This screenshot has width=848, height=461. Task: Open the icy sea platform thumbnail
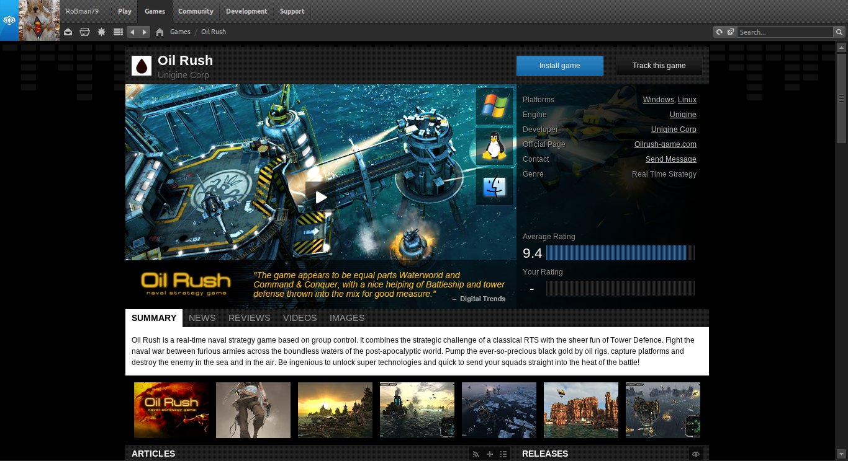tap(499, 410)
